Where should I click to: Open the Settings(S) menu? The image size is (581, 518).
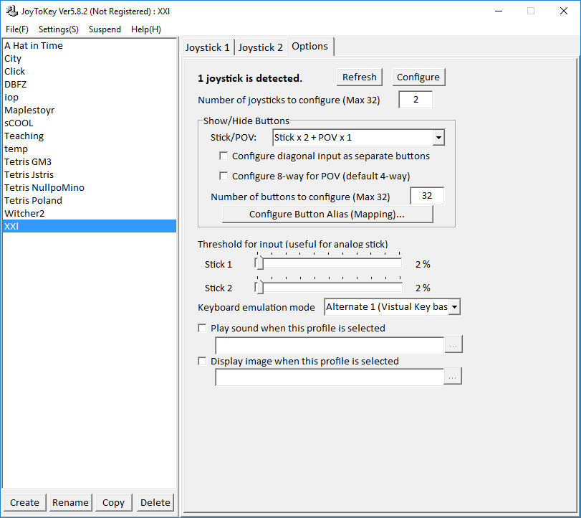coord(59,29)
